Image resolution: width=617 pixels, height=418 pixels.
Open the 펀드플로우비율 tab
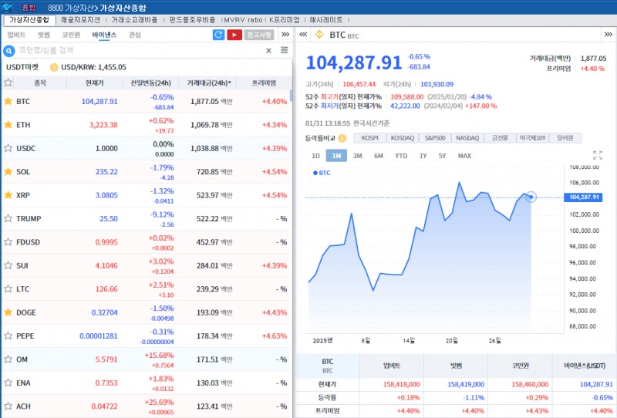[192, 20]
